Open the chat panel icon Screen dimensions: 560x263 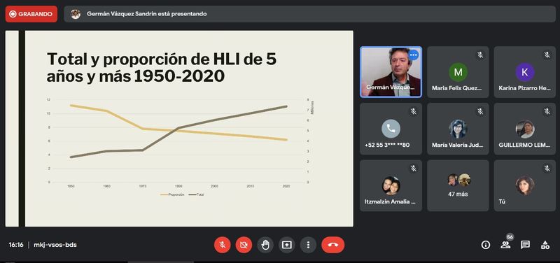(525, 245)
